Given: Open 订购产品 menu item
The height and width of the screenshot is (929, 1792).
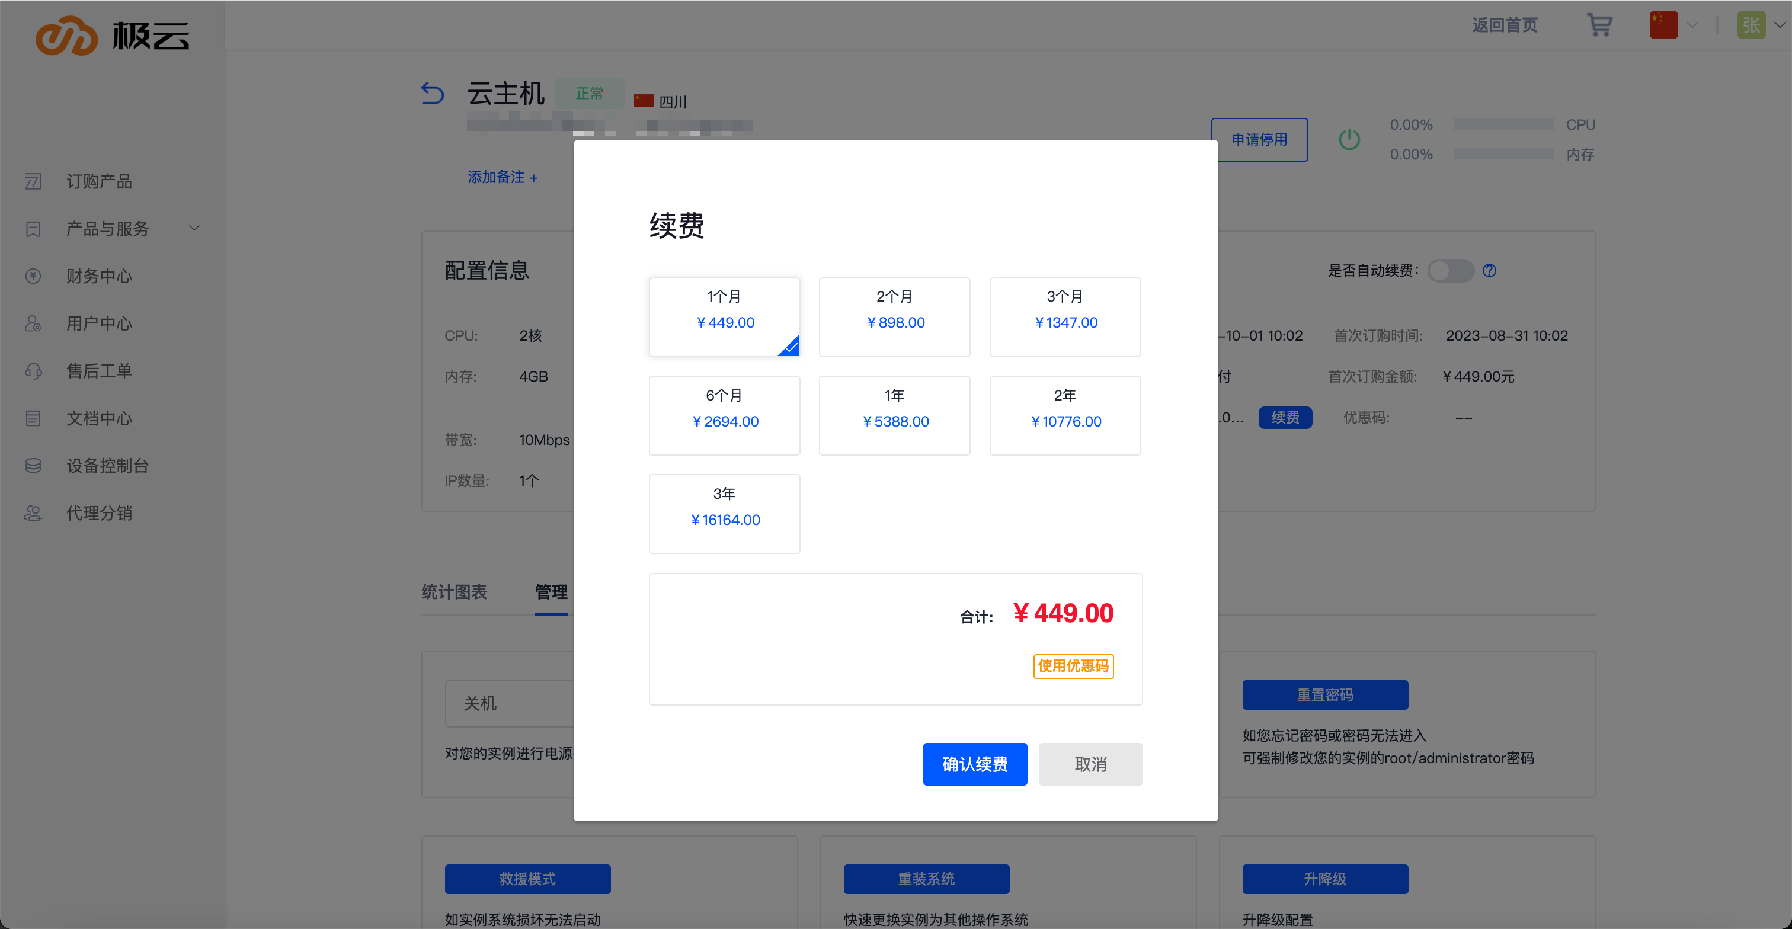Looking at the screenshot, I should tap(99, 181).
